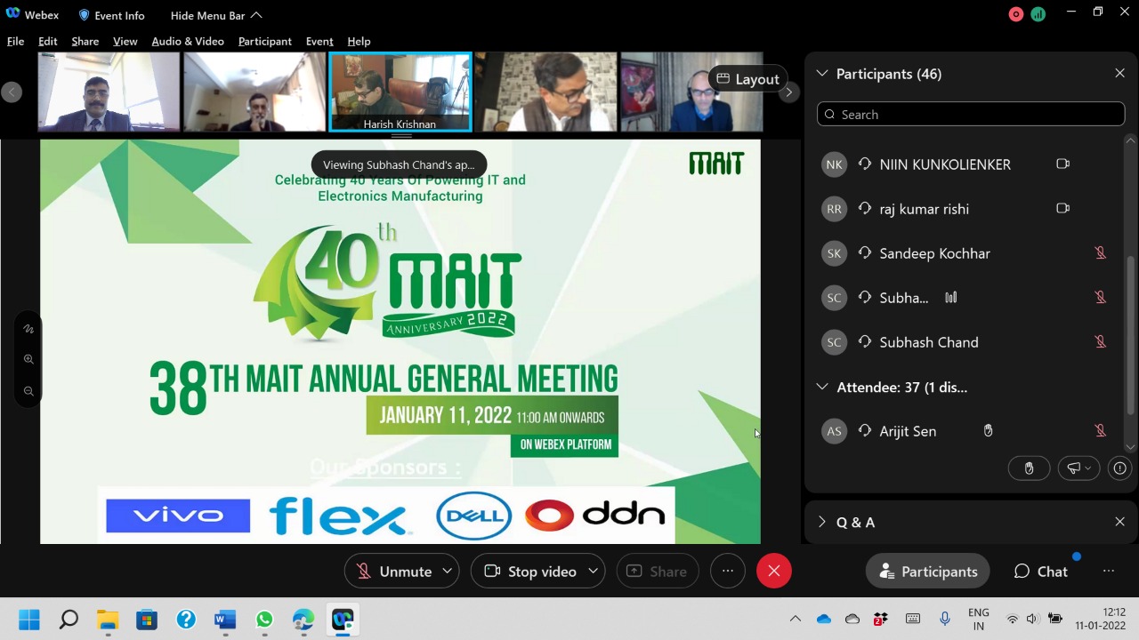Image resolution: width=1139 pixels, height=640 pixels.
Task: Click sharing content icon beside Subha...
Action: point(950,297)
